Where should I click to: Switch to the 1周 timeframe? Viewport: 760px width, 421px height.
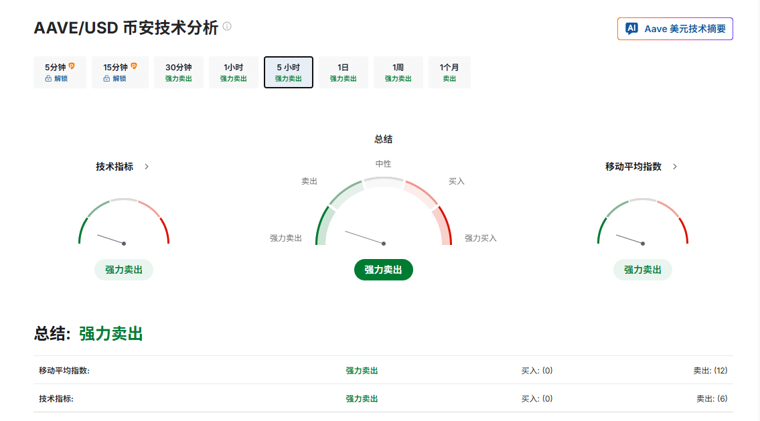pos(398,72)
